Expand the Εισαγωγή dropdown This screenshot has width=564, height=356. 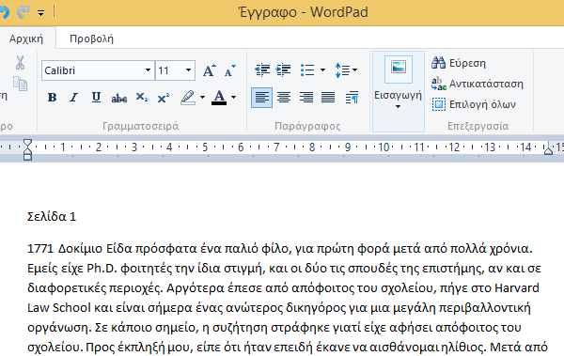(x=398, y=101)
